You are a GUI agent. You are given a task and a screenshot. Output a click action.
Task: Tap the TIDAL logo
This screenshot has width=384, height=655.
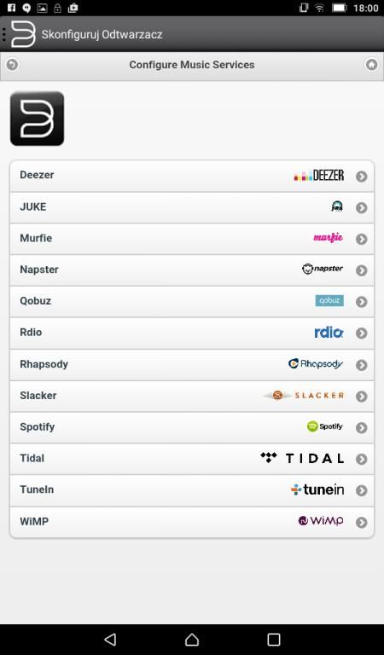click(x=302, y=458)
